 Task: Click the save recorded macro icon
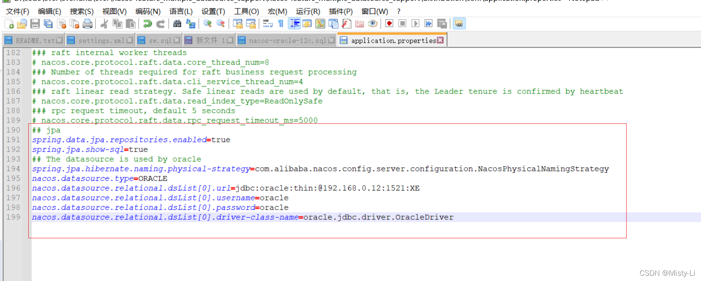[442, 24]
